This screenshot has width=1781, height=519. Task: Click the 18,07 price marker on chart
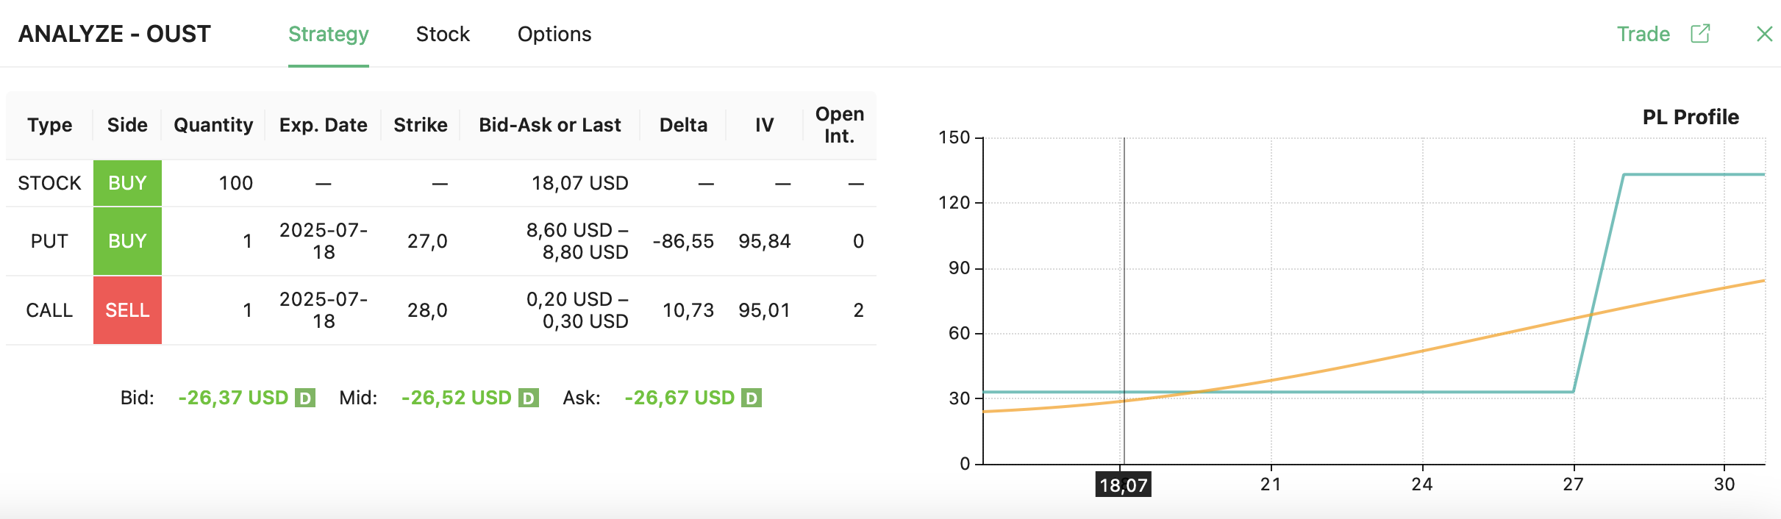pyautogui.click(x=1123, y=484)
